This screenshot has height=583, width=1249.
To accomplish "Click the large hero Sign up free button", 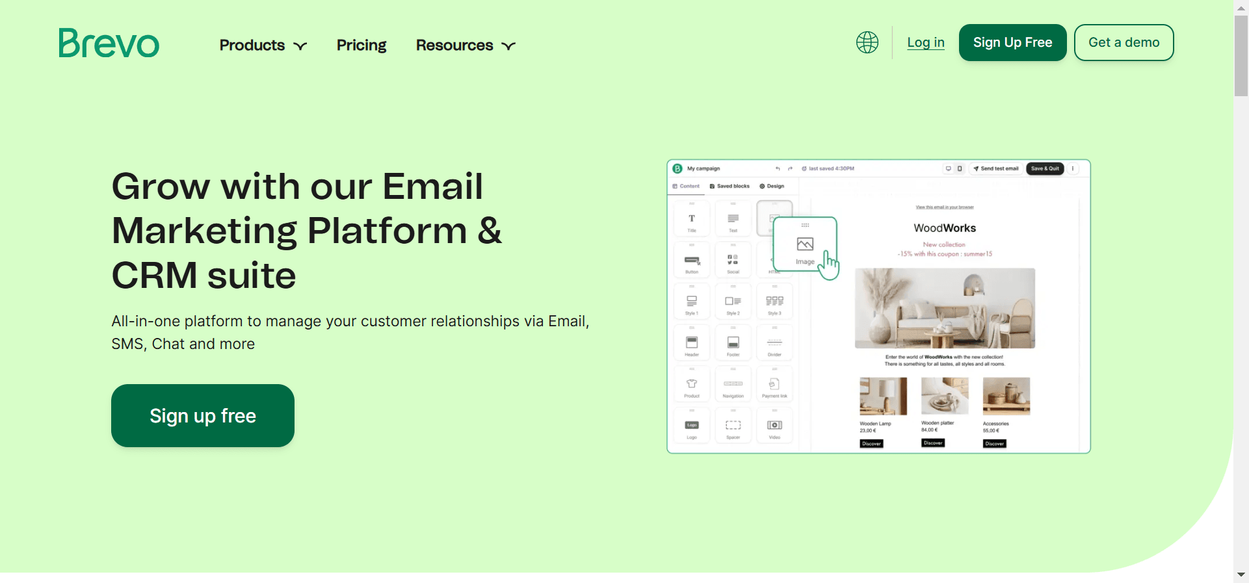I will pos(203,415).
